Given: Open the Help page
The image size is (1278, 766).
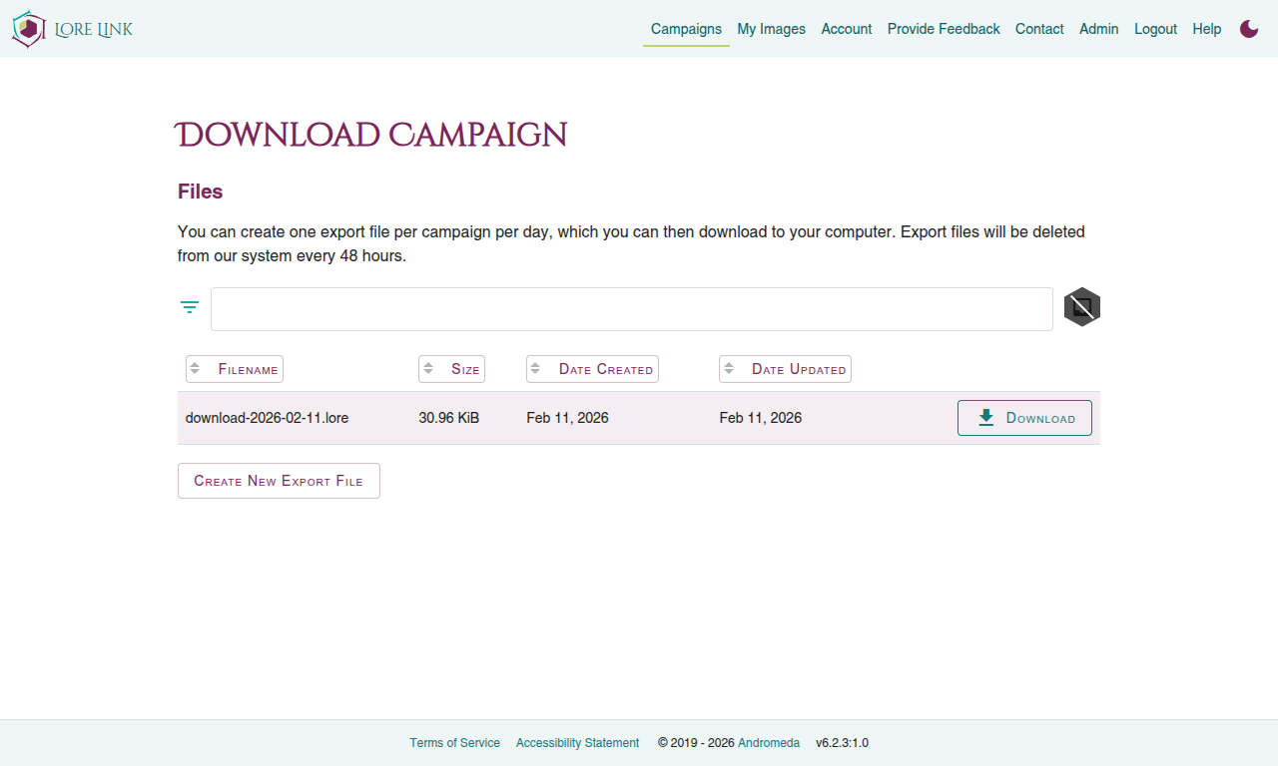Looking at the screenshot, I should [1206, 29].
